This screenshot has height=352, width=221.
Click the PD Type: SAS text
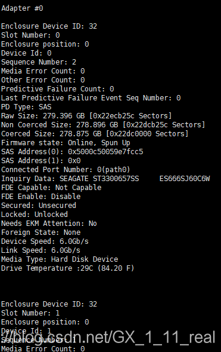26,107
